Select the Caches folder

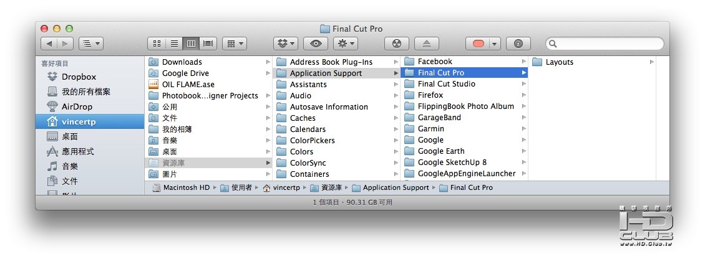coord(336,118)
